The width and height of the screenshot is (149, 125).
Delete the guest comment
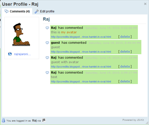click(x=125, y=52)
